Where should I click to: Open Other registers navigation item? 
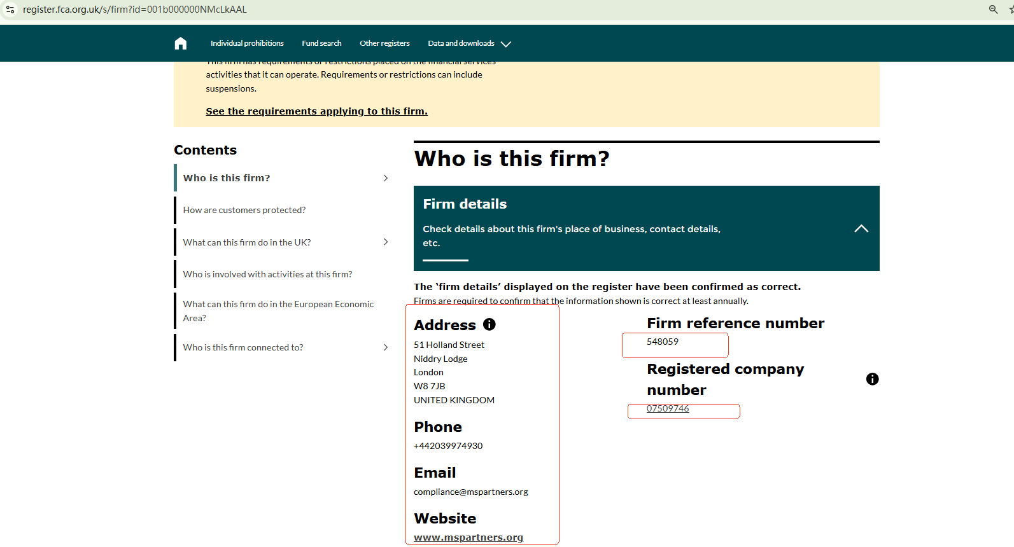(384, 43)
